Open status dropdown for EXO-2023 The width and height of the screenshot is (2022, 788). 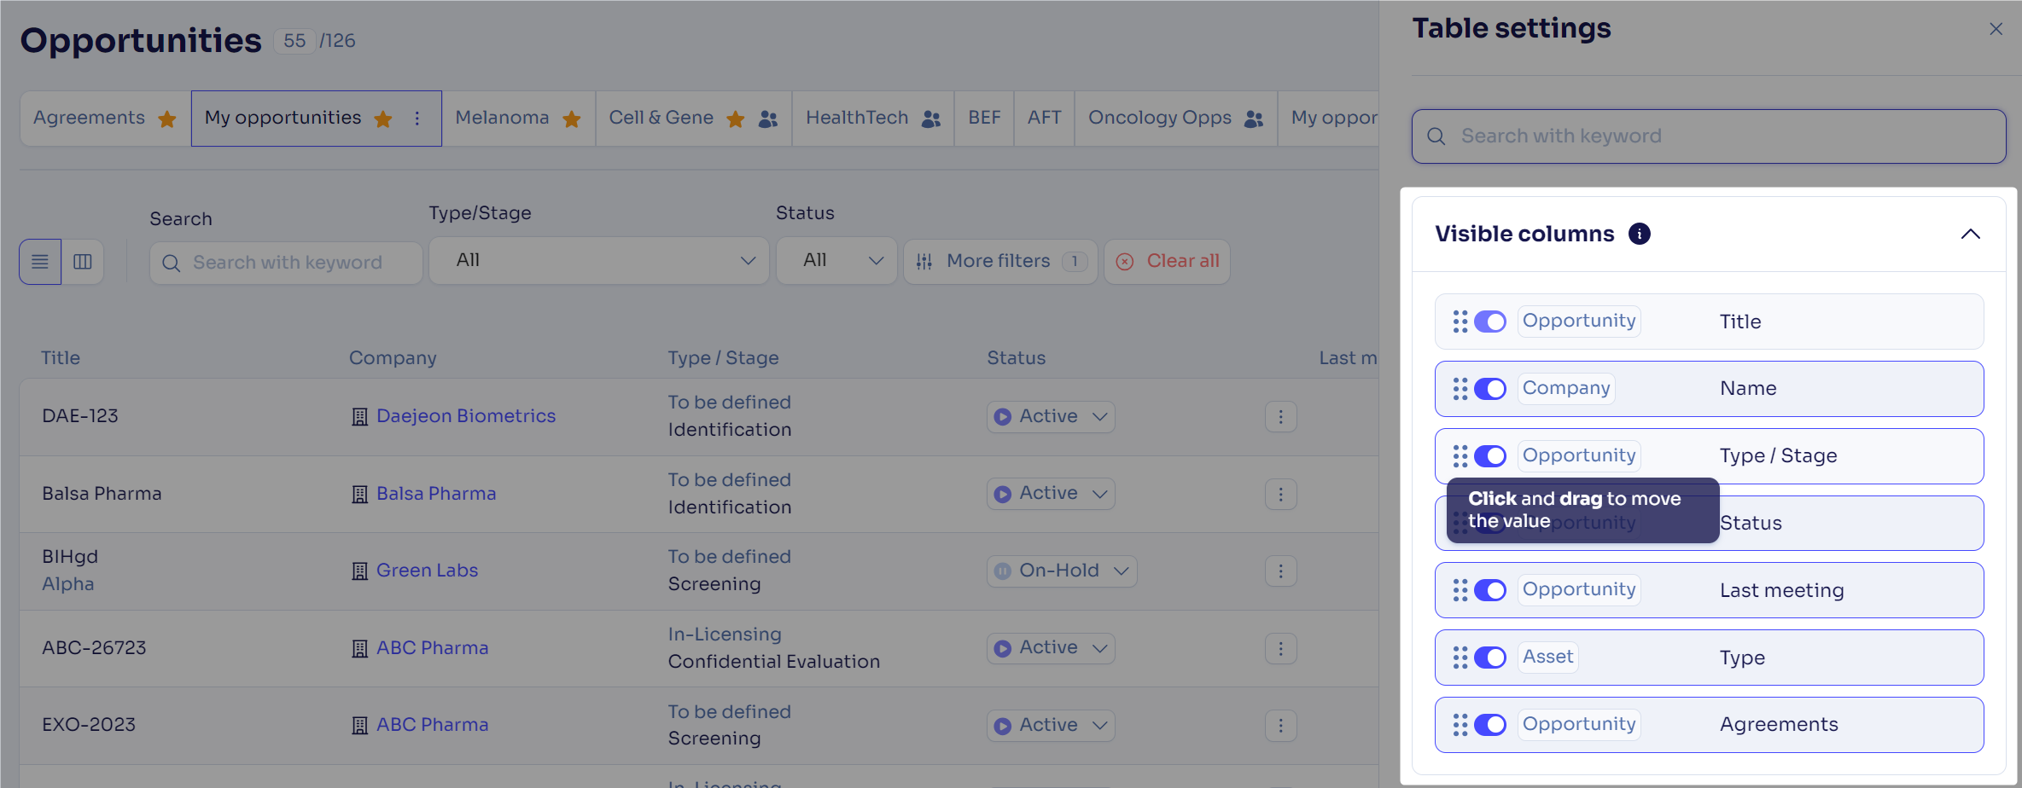tap(1051, 726)
